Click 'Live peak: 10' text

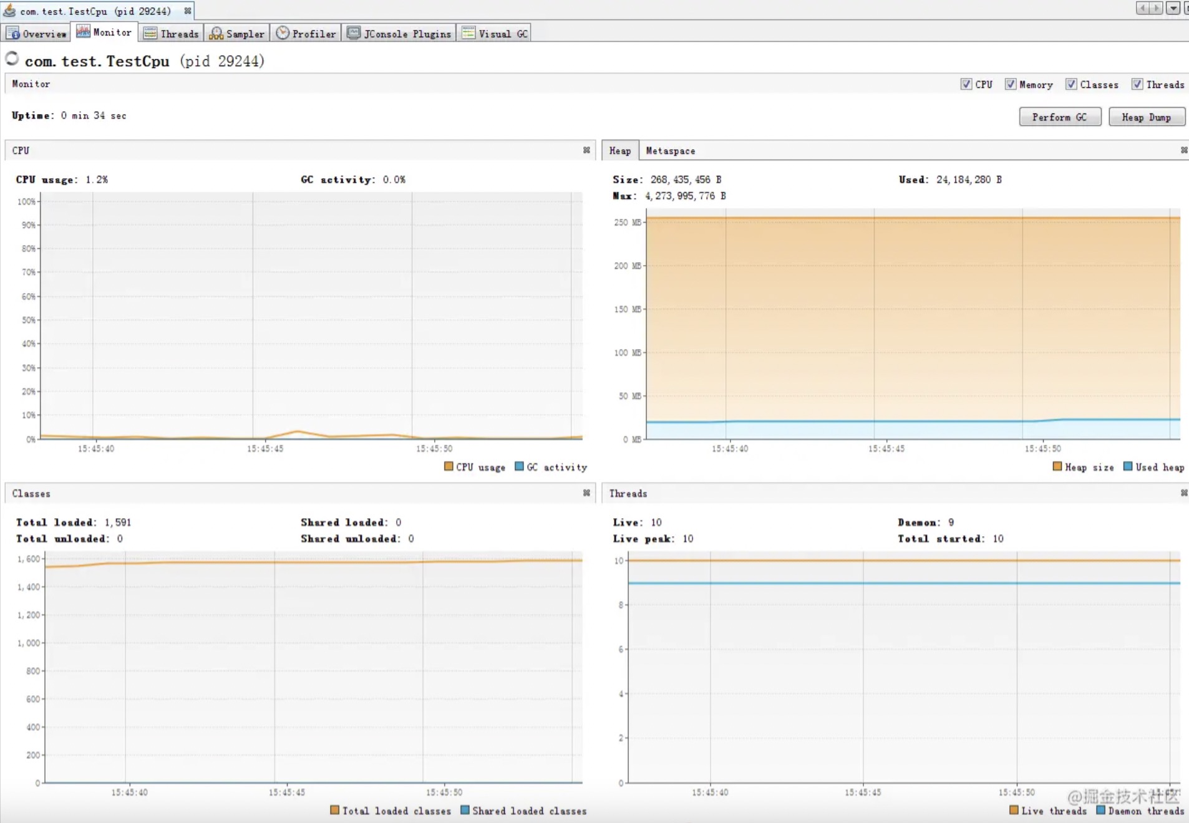click(x=653, y=539)
